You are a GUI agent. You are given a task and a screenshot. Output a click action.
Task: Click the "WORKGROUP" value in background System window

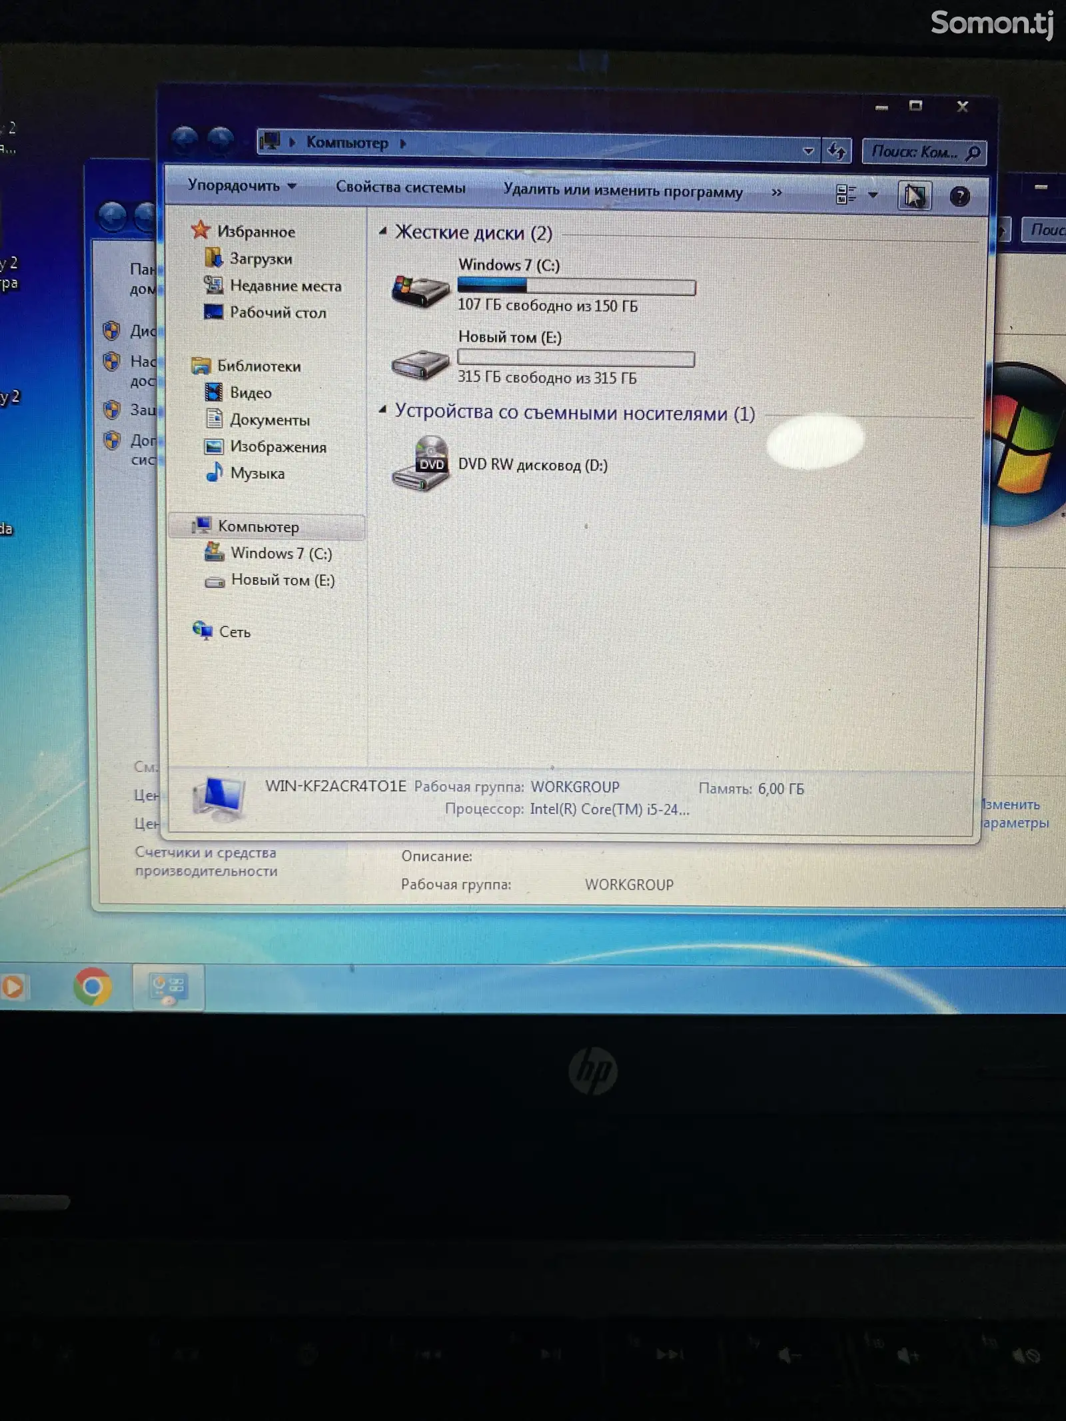tap(629, 885)
